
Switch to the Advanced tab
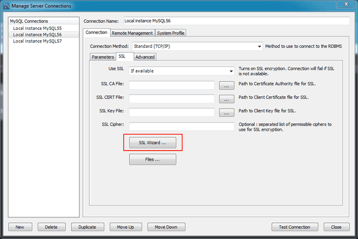point(144,57)
